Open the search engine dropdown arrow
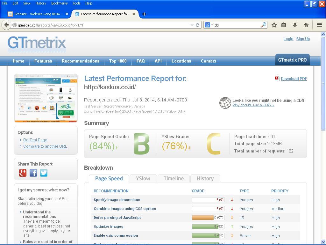This screenshot has height=245, width=326. tap(212, 25)
